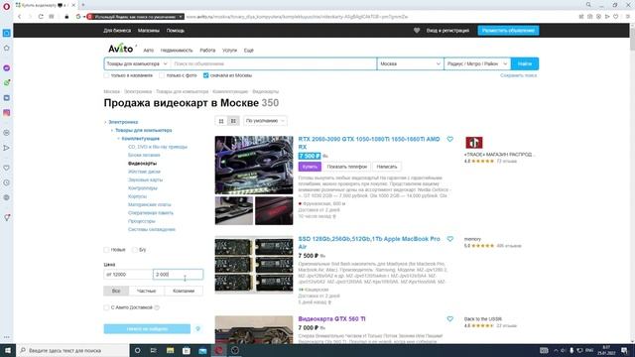Reload the page

(41, 17)
